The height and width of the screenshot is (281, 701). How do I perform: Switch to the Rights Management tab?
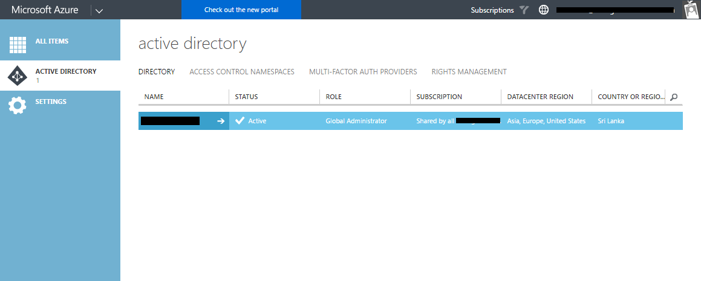point(469,71)
